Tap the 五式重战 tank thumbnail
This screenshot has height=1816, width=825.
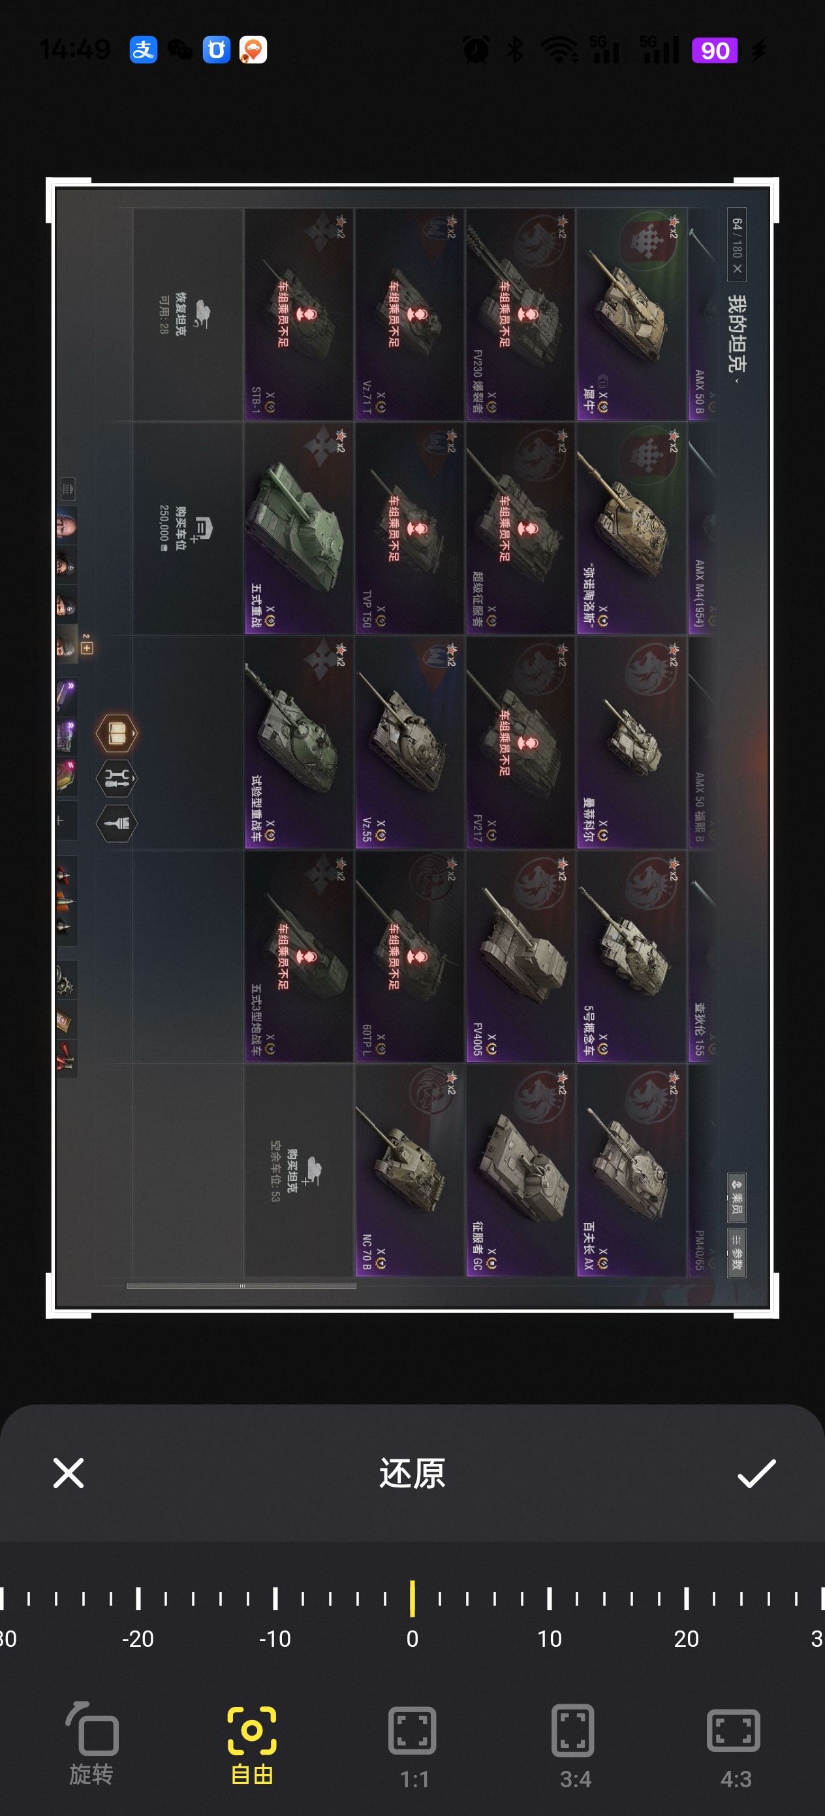[x=299, y=528]
